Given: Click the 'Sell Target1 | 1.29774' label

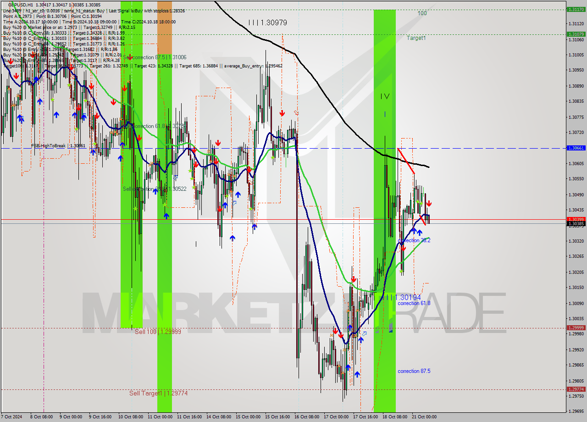Looking at the screenshot, I should 158,393.
